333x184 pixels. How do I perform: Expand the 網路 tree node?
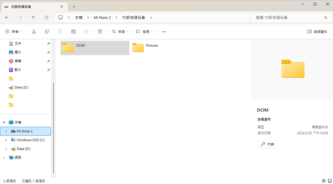[x=4, y=158]
